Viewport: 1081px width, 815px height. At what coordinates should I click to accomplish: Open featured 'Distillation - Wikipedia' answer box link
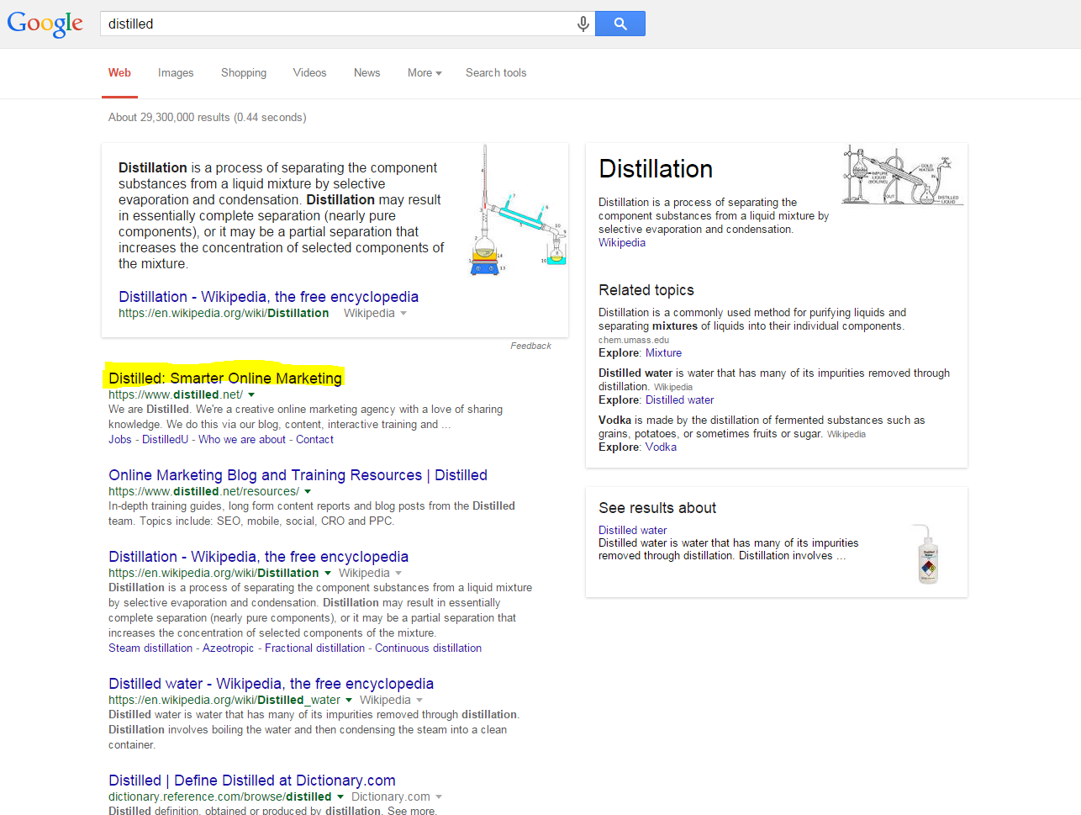[x=268, y=297]
